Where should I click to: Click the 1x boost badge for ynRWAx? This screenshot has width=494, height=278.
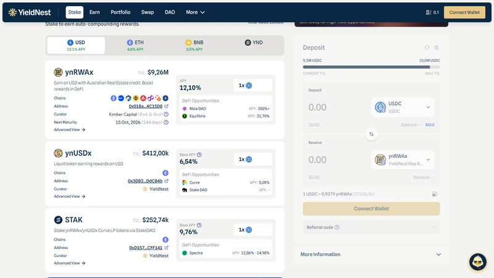(253, 85)
